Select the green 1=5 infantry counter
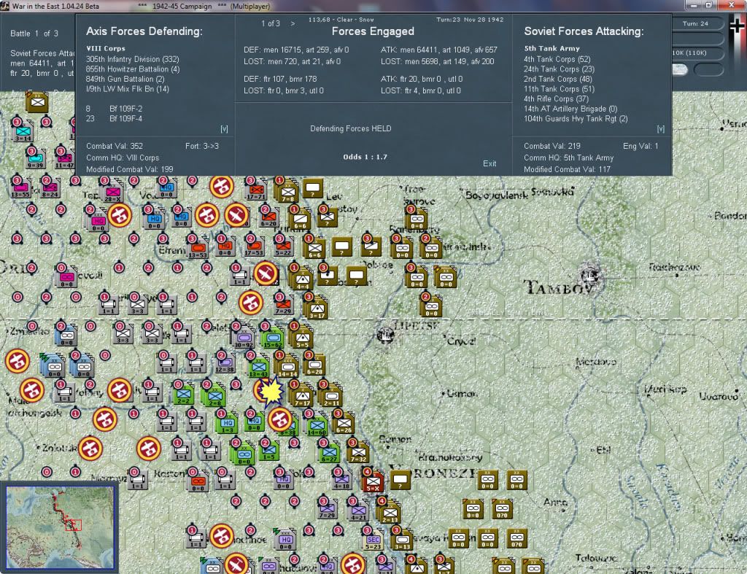The image size is (747, 574). 269,450
